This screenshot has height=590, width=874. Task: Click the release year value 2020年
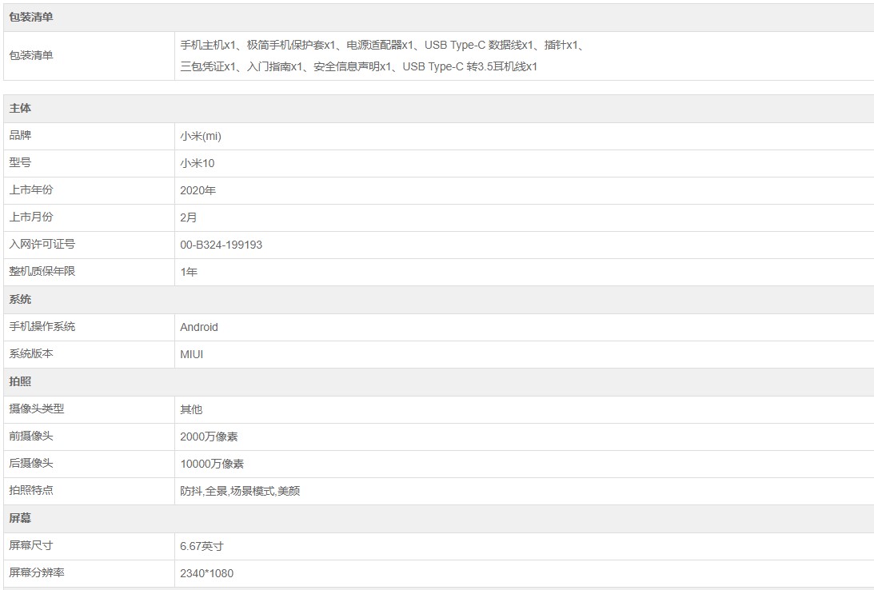(198, 190)
